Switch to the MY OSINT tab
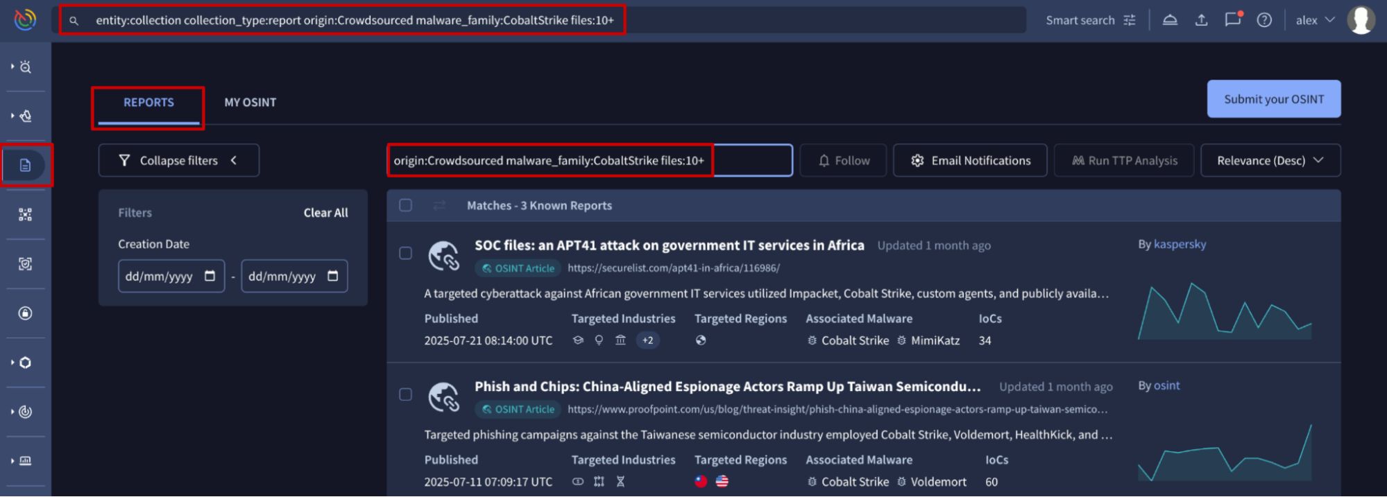The image size is (1387, 497). click(250, 103)
